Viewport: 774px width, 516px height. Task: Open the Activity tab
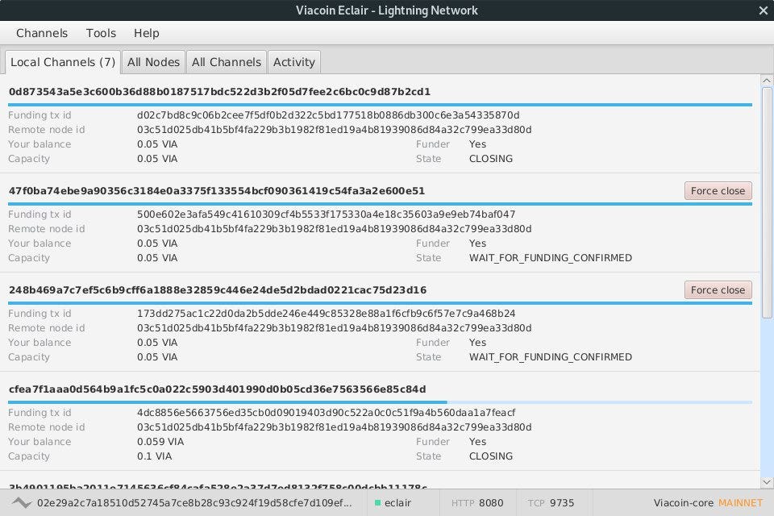[294, 62]
